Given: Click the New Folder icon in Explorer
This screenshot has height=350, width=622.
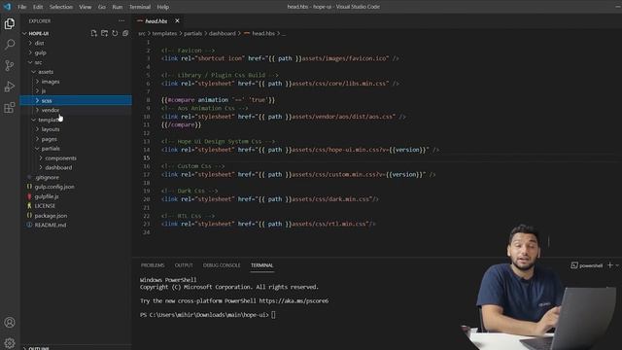Looking at the screenshot, I should [x=104, y=33].
